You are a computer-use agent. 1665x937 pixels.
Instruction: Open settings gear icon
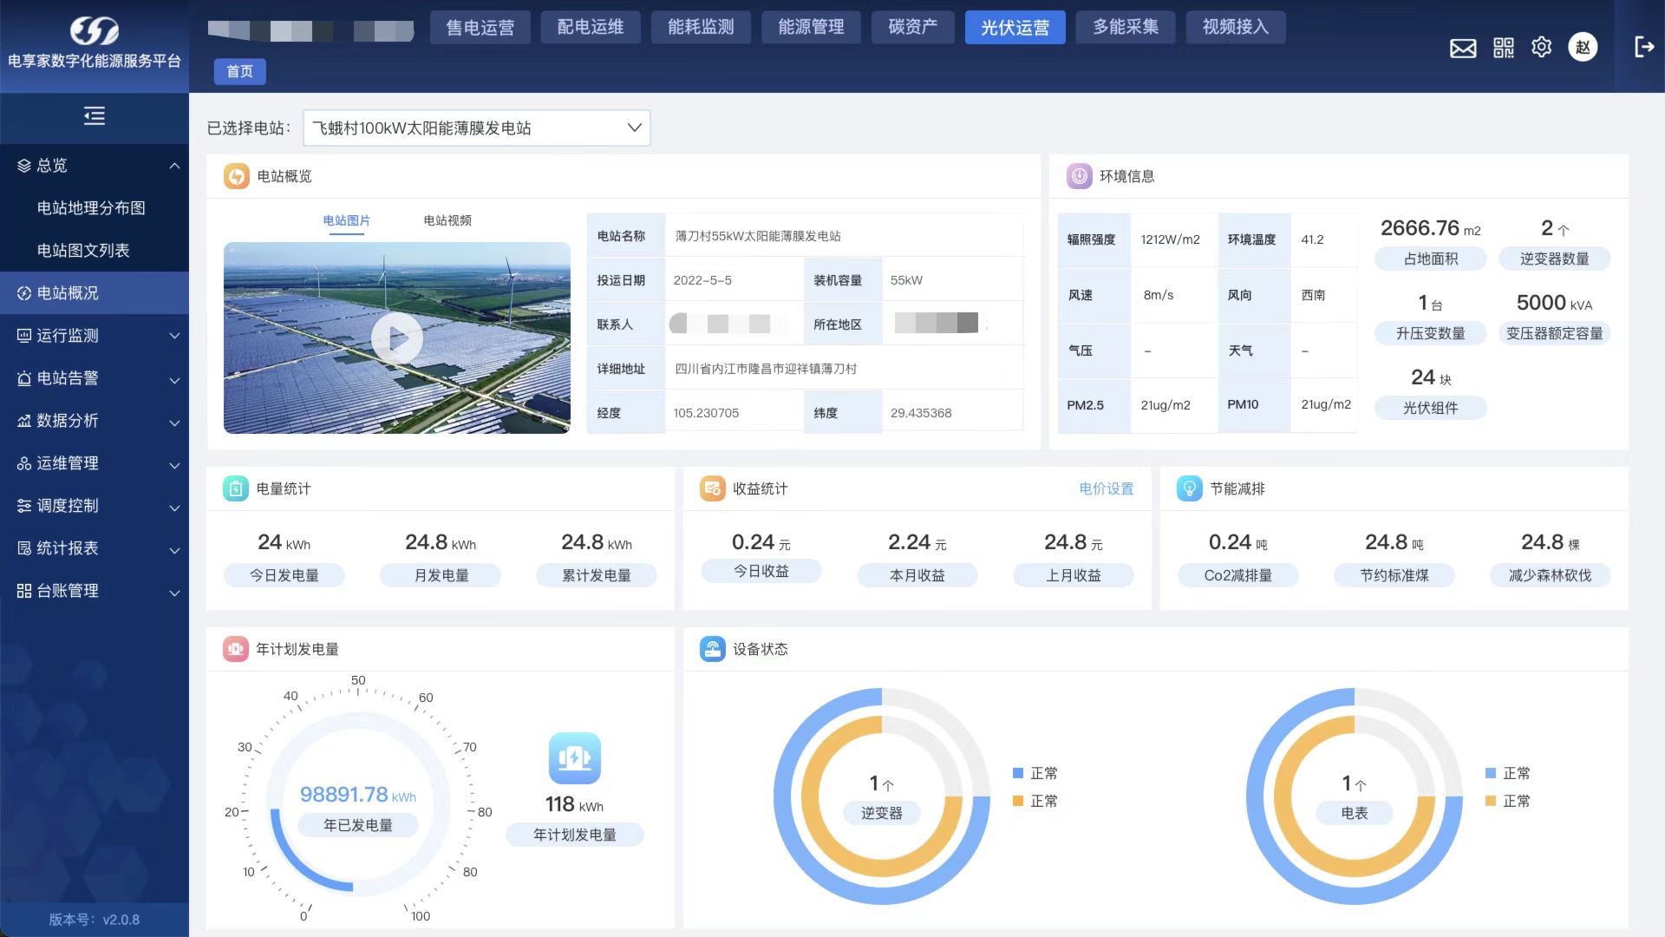(x=1541, y=47)
